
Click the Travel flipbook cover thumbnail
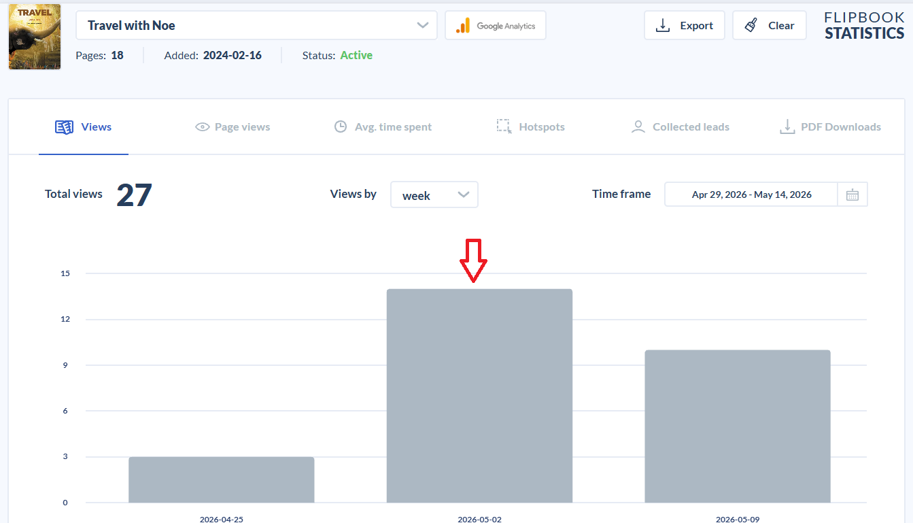coord(35,37)
